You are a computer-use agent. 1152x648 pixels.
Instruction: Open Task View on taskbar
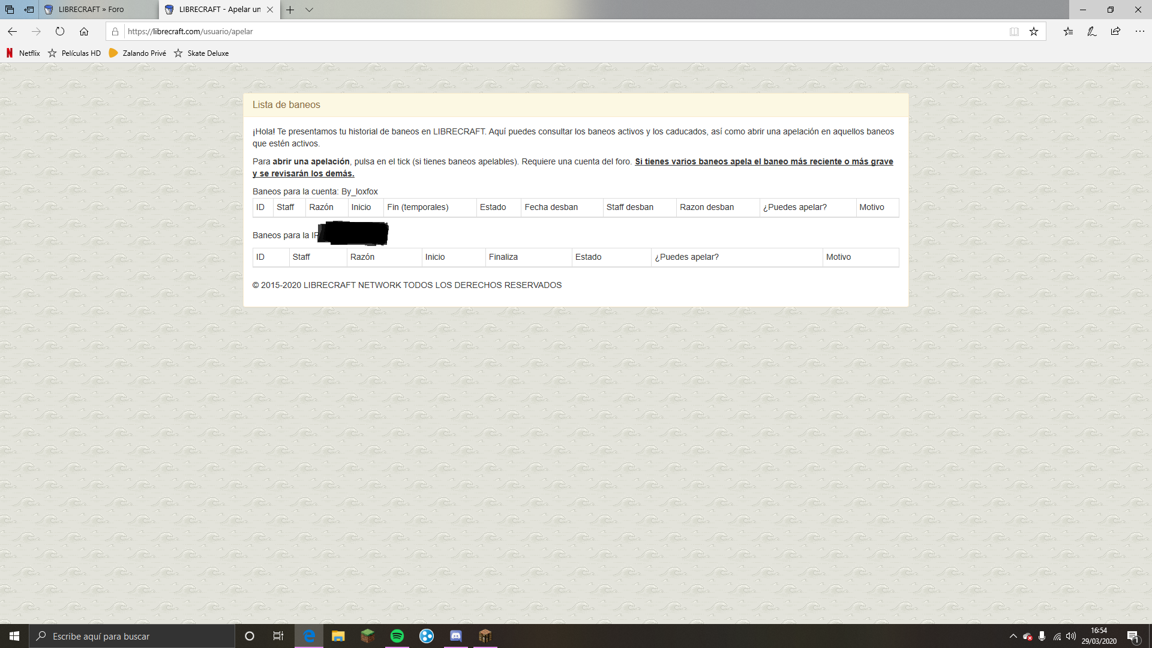click(278, 636)
